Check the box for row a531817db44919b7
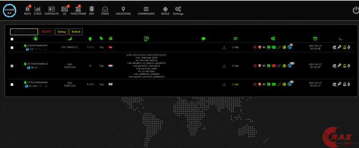This screenshot has height=148, width=359. coord(12,47)
